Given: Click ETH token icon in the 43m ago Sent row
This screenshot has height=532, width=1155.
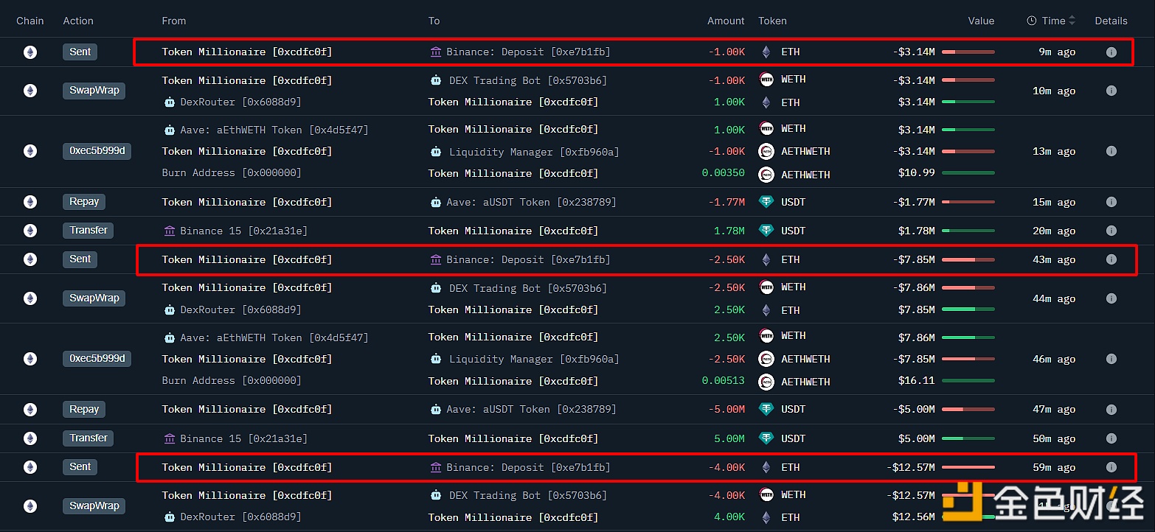Looking at the screenshot, I should 766,259.
